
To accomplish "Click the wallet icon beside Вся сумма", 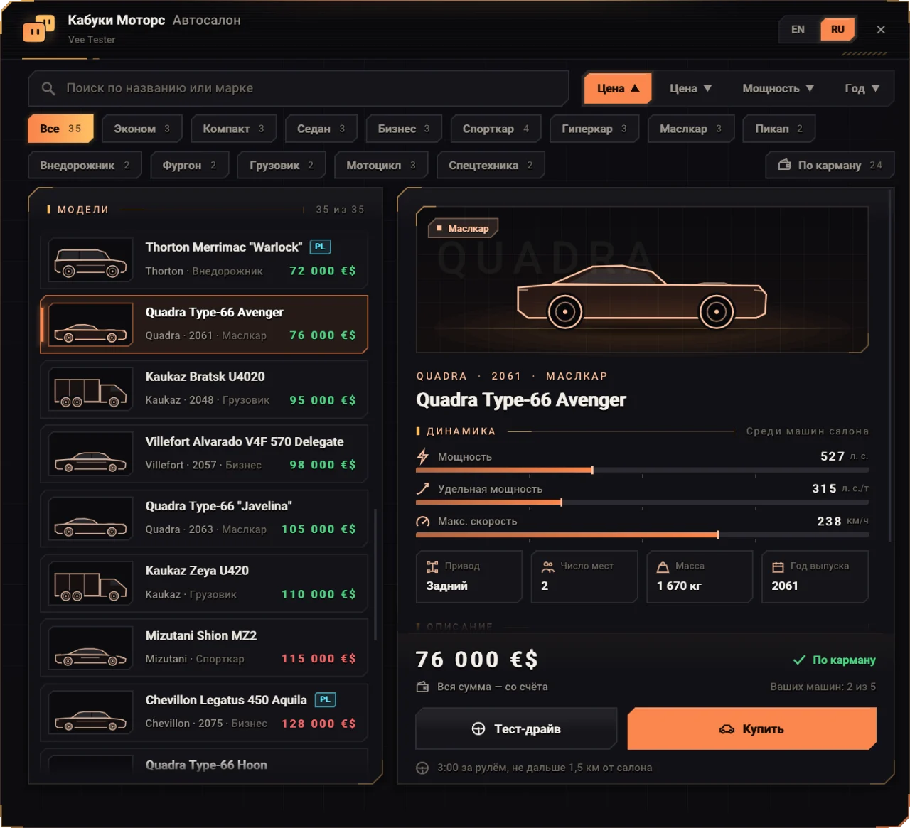I will pos(423,687).
